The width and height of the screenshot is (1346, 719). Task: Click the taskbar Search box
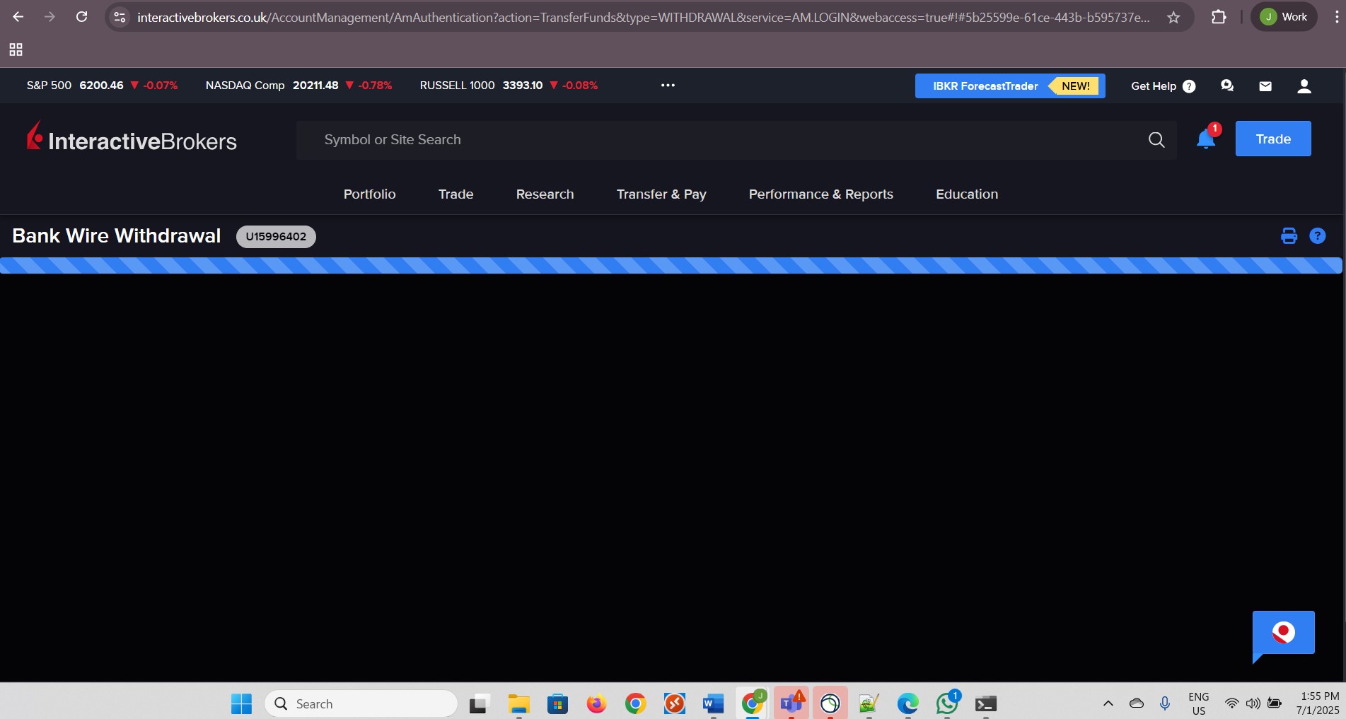(361, 704)
